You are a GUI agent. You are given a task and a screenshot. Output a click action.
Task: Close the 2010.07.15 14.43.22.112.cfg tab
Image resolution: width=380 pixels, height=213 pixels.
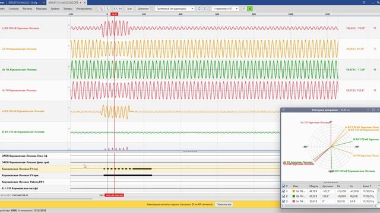pyautogui.click(x=43, y=2)
